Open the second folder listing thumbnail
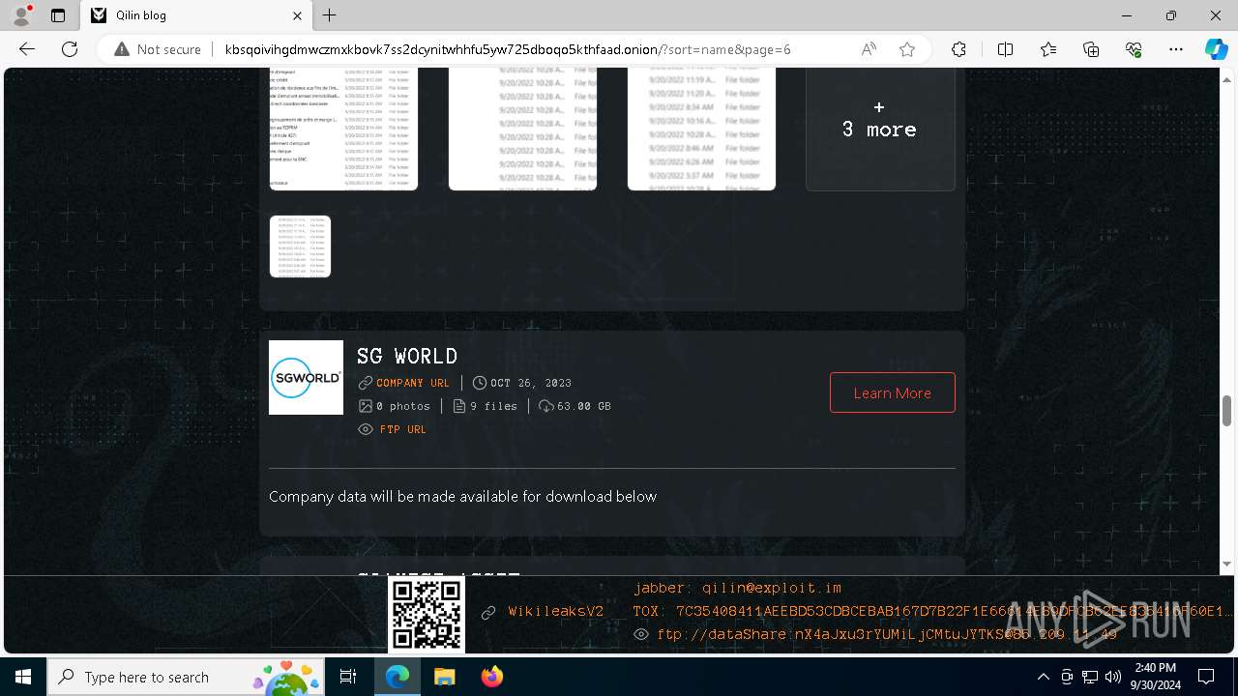 pos(522,129)
